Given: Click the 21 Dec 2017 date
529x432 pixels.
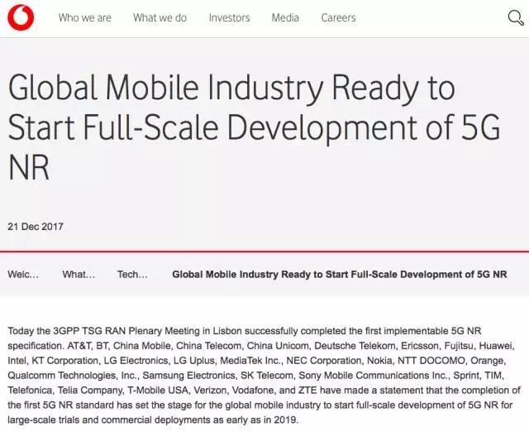Looking at the screenshot, I should [x=36, y=226].
